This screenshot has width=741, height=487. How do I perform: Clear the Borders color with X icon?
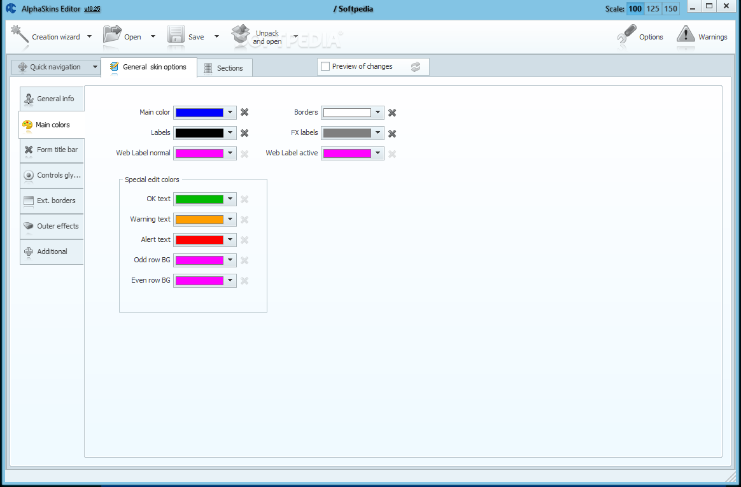(x=392, y=113)
